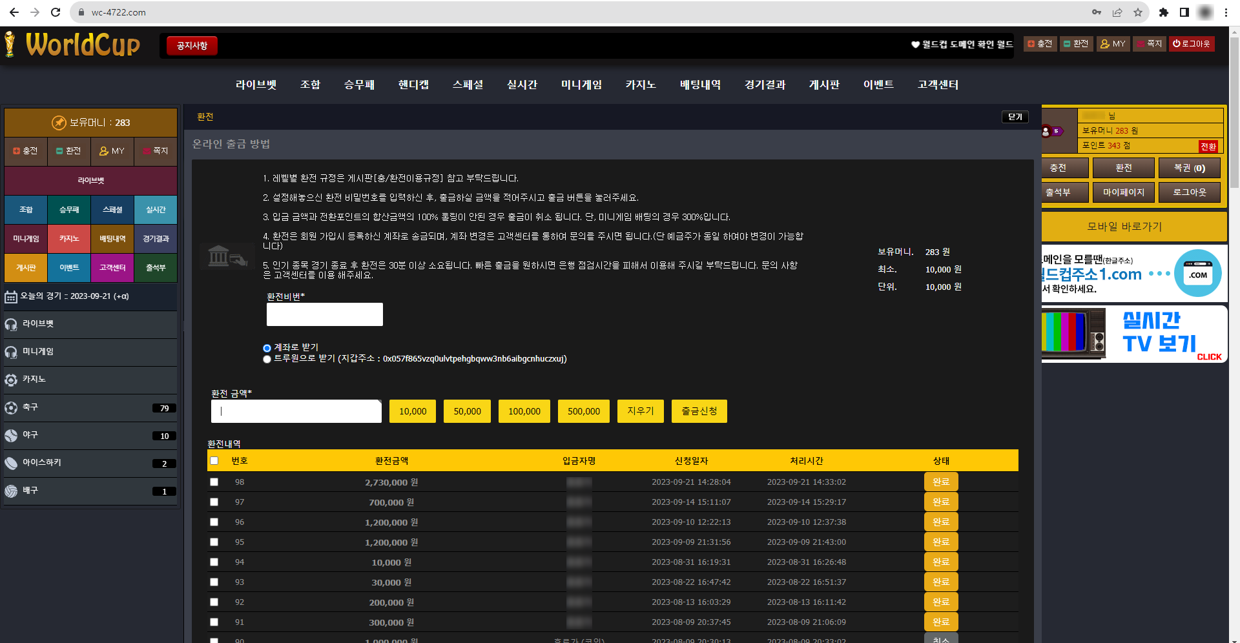This screenshot has width=1240, height=643.
Task: Open the baseball sports category icon
Action: click(11, 436)
